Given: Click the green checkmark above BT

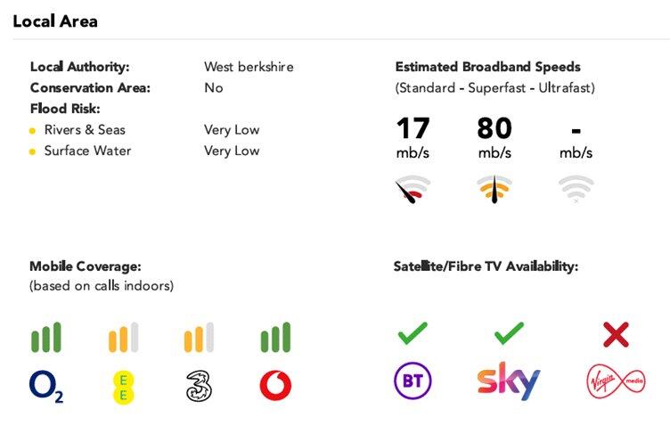Looking at the screenshot, I should coord(413,334).
